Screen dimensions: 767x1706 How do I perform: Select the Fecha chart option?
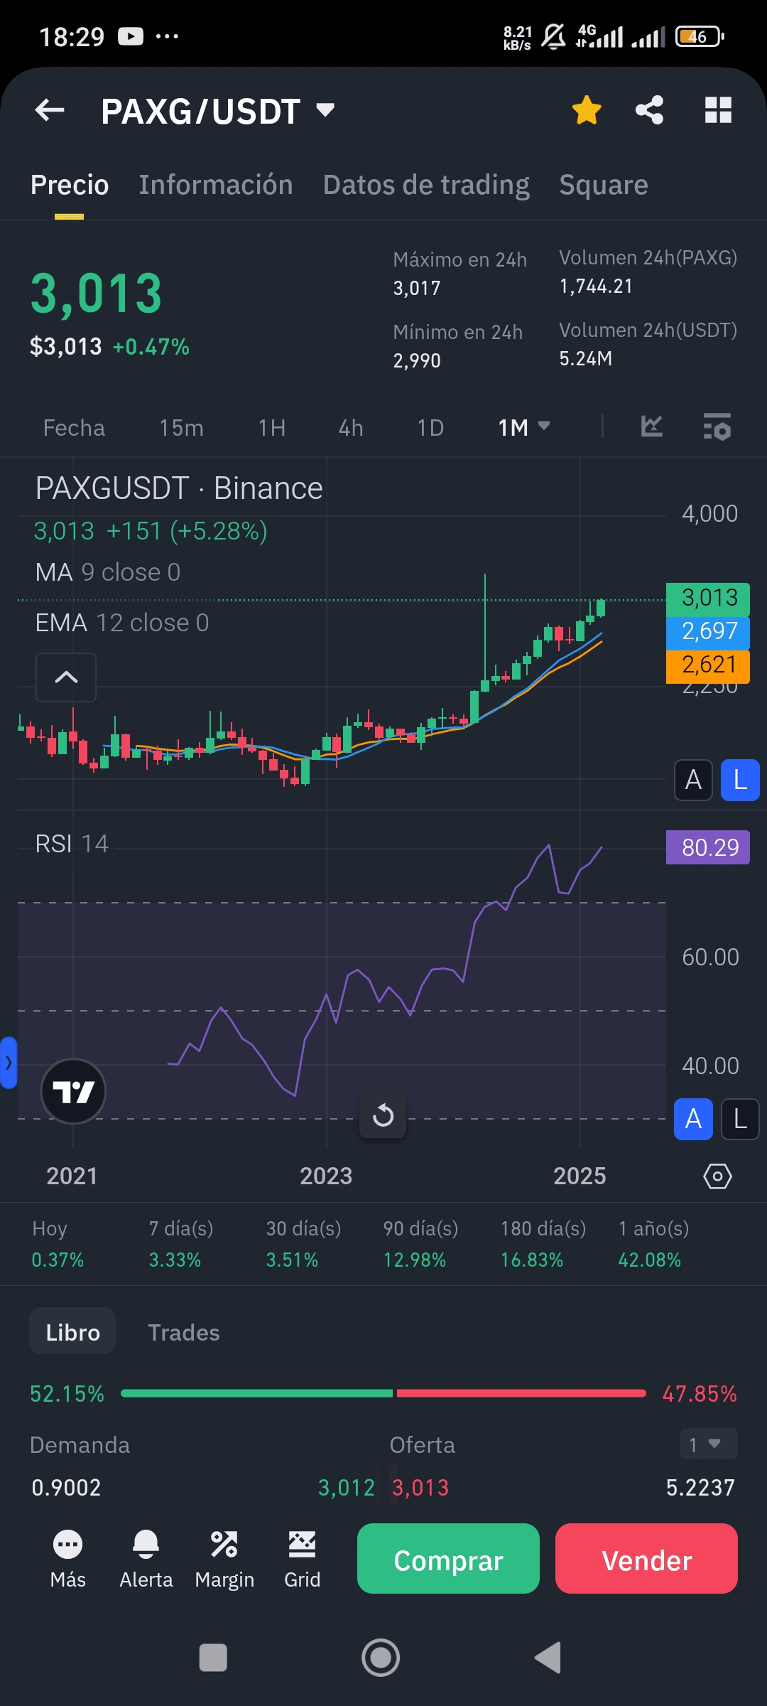[x=74, y=428]
